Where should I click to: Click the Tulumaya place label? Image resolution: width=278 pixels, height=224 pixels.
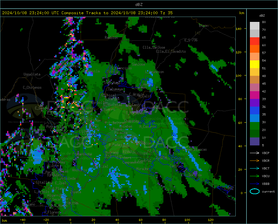115,89
